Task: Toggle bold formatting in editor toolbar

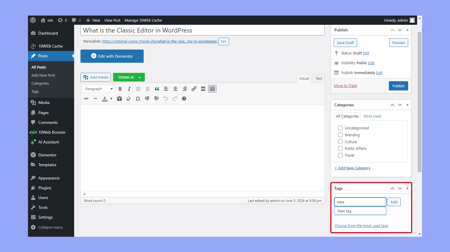Action: [x=120, y=89]
